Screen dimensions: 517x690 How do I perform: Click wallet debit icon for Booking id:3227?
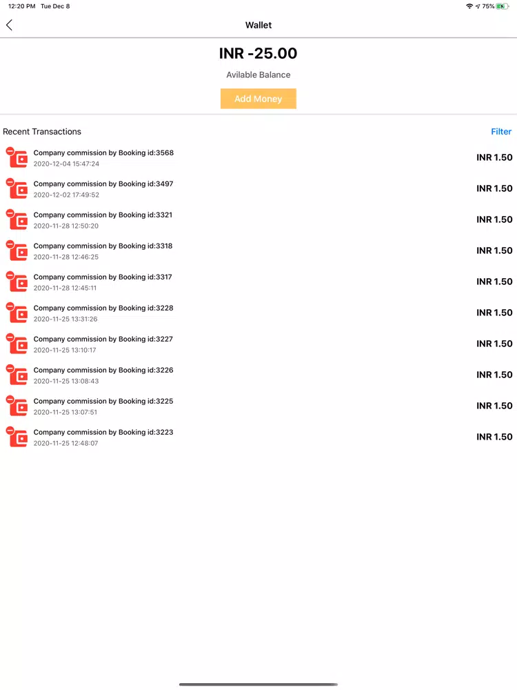pos(17,344)
